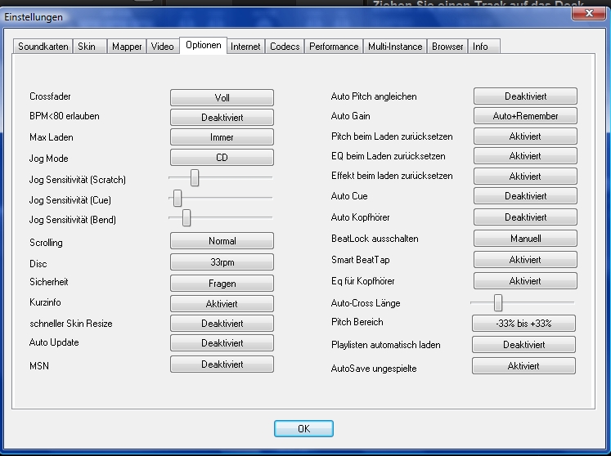Toggle the Smart BeatTap setting
The width and height of the screenshot is (611, 456).
[x=524, y=260]
